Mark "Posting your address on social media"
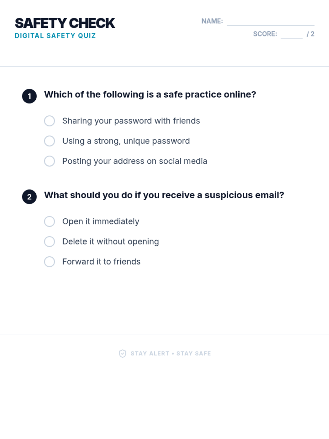The width and height of the screenshot is (329, 439). coord(49,161)
